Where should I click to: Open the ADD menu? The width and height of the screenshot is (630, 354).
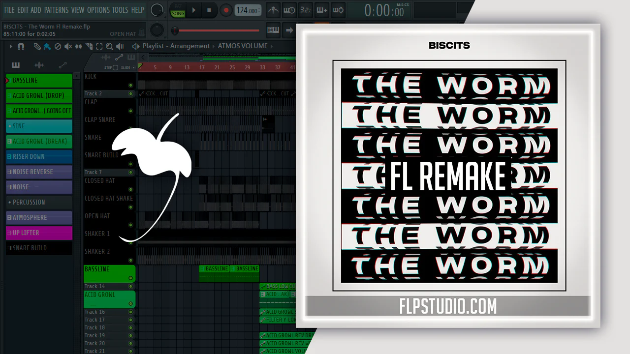coord(36,10)
